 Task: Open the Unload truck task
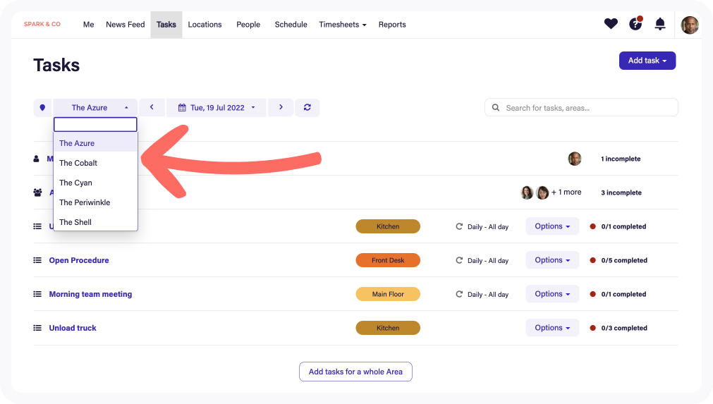pos(73,328)
